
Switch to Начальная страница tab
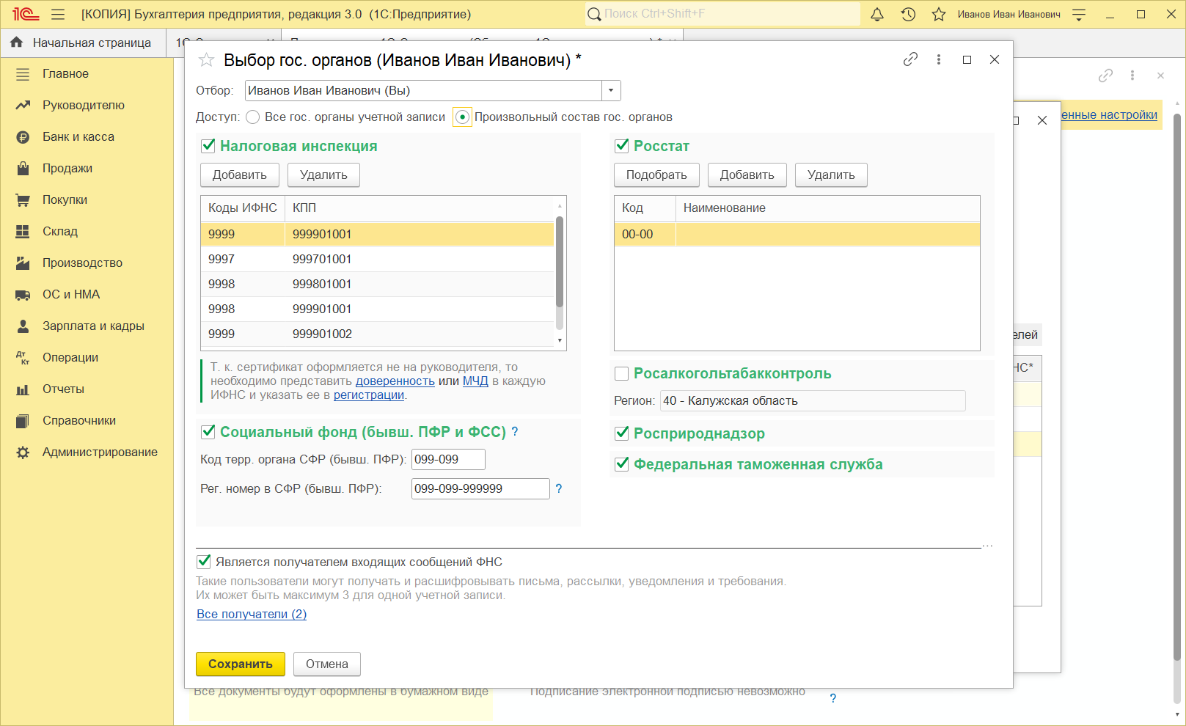pos(83,43)
